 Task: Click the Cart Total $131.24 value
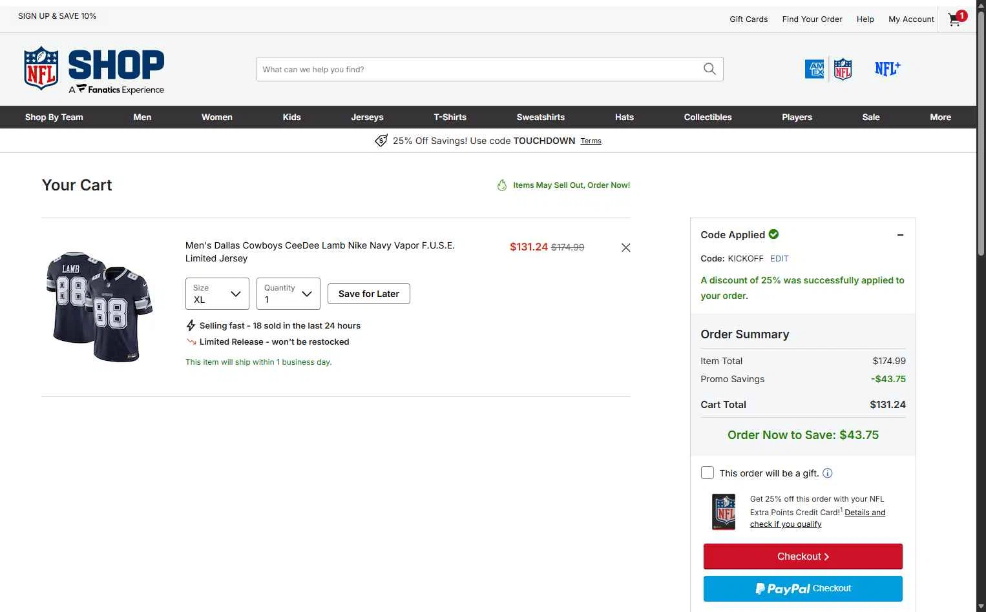pos(888,405)
